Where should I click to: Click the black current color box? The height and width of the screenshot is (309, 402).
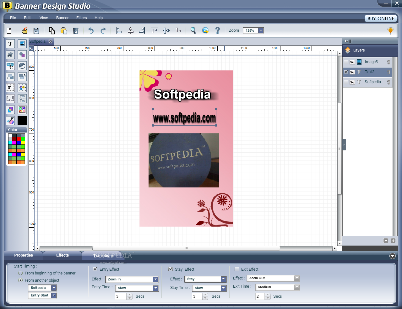22,121
